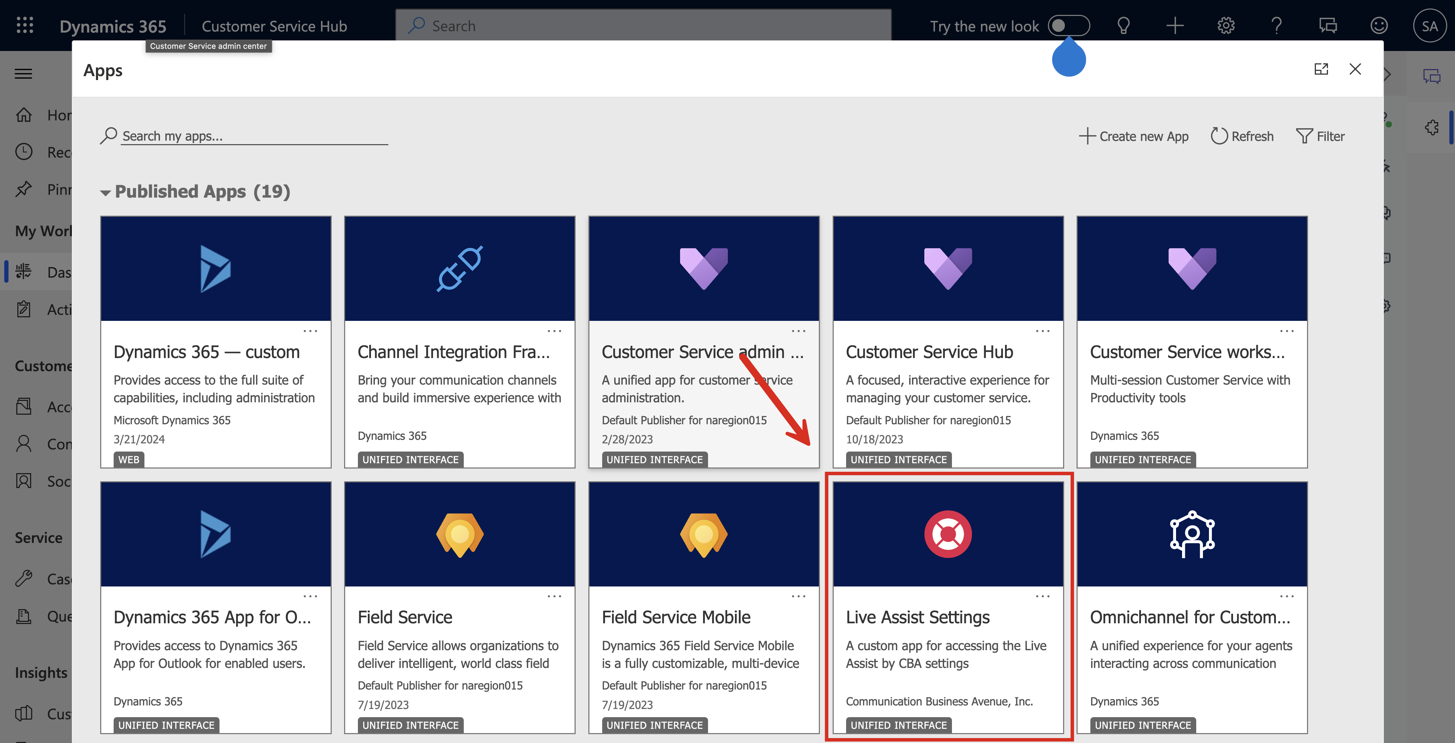Click the Customer Service admin center app icon
The image size is (1455, 743).
tap(704, 268)
